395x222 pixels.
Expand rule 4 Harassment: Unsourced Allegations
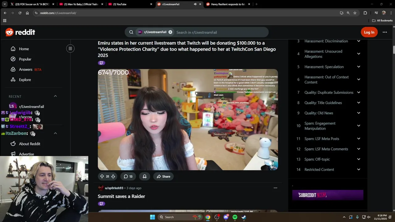[359, 54]
